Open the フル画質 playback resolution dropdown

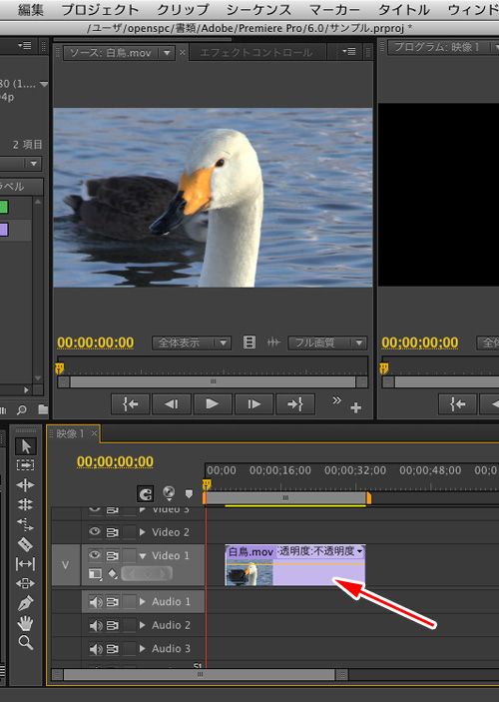tap(327, 343)
